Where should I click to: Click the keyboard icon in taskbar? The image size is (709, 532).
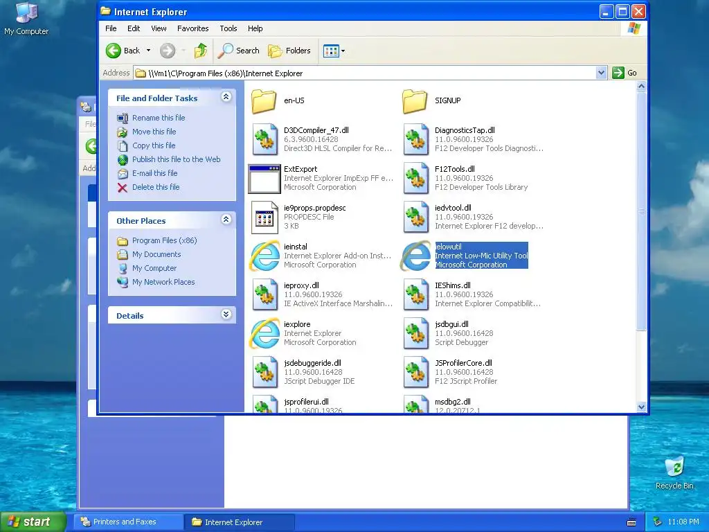pyautogui.click(x=631, y=522)
